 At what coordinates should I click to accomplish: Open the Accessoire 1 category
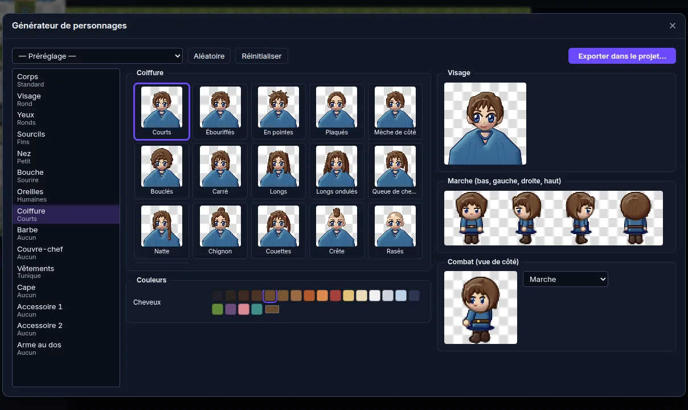pyautogui.click(x=66, y=310)
